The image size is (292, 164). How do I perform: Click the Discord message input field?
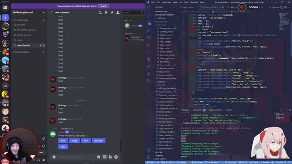tap(76, 157)
